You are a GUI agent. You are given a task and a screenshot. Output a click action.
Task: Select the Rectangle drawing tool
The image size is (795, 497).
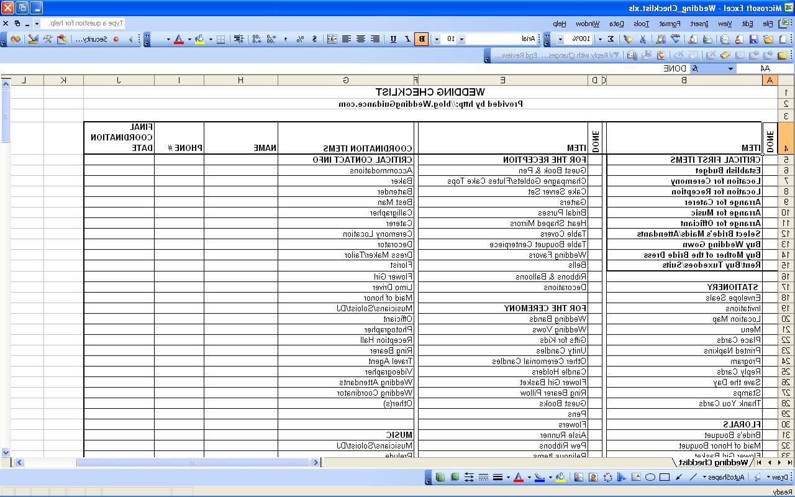click(664, 477)
